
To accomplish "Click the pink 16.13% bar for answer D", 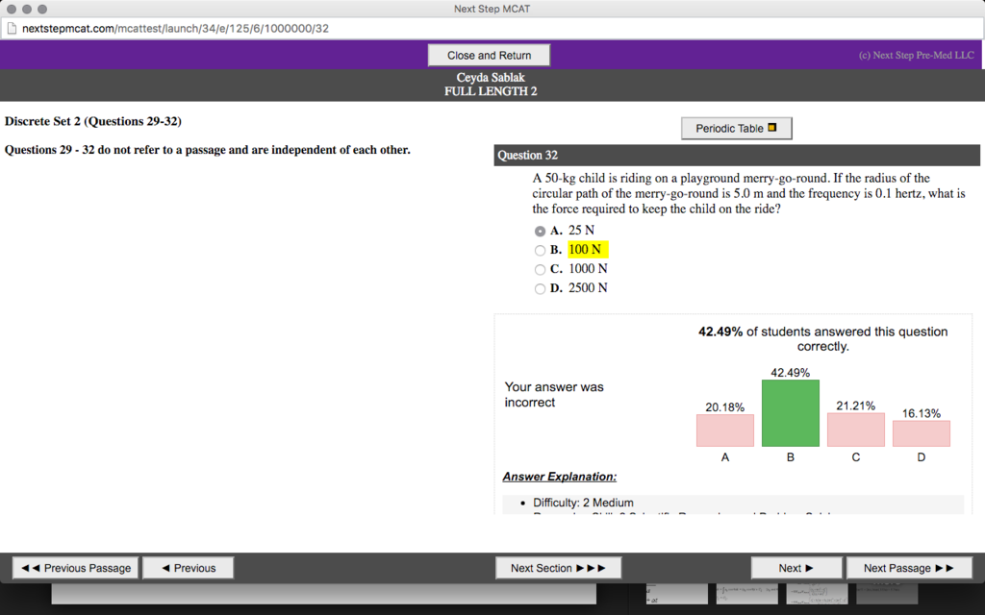I will tap(921, 433).
